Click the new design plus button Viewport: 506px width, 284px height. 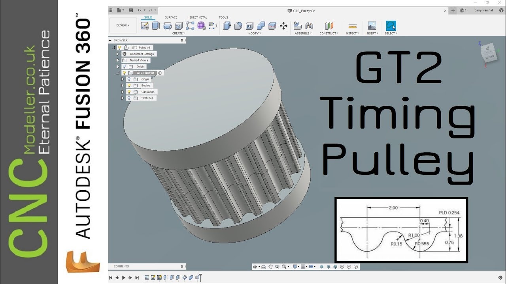453,11
